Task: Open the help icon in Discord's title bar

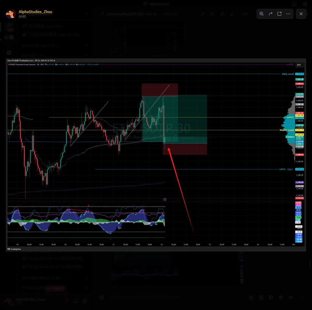Action: [x=305, y=4]
